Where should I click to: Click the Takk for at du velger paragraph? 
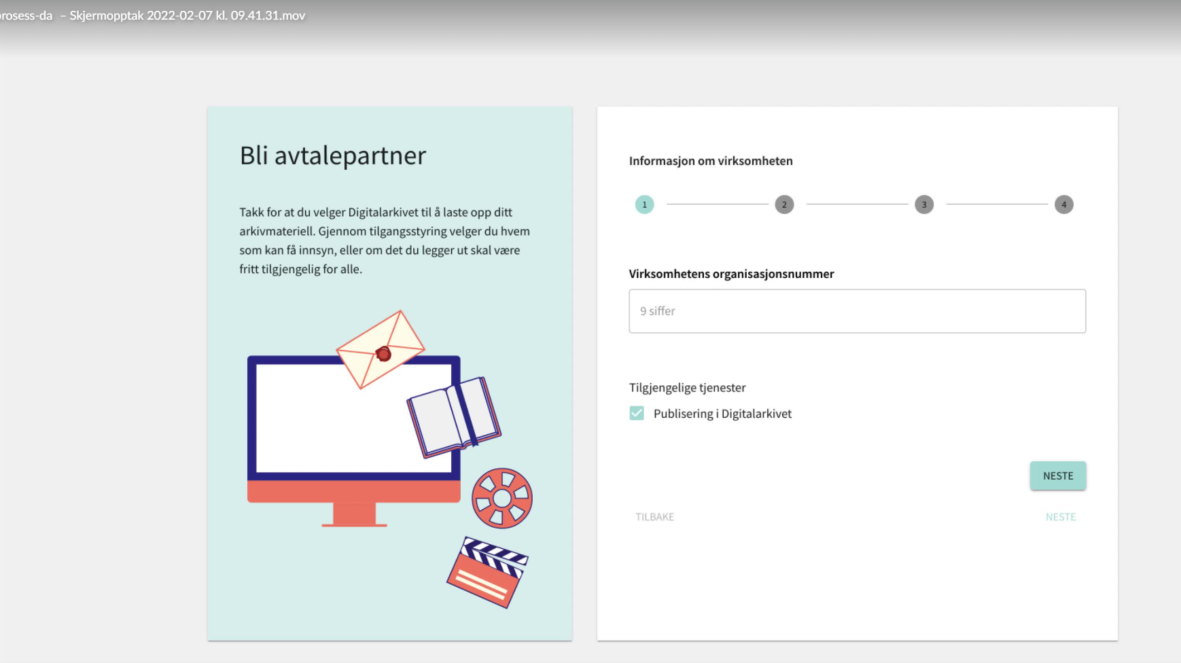[x=385, y=240]
